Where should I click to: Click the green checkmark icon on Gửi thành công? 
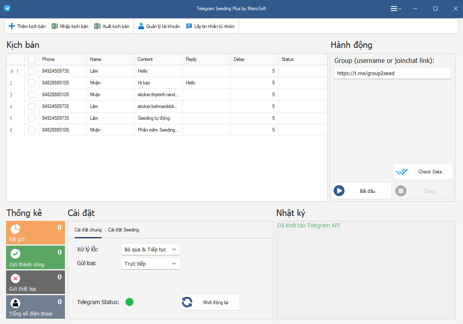coord(15,254)
